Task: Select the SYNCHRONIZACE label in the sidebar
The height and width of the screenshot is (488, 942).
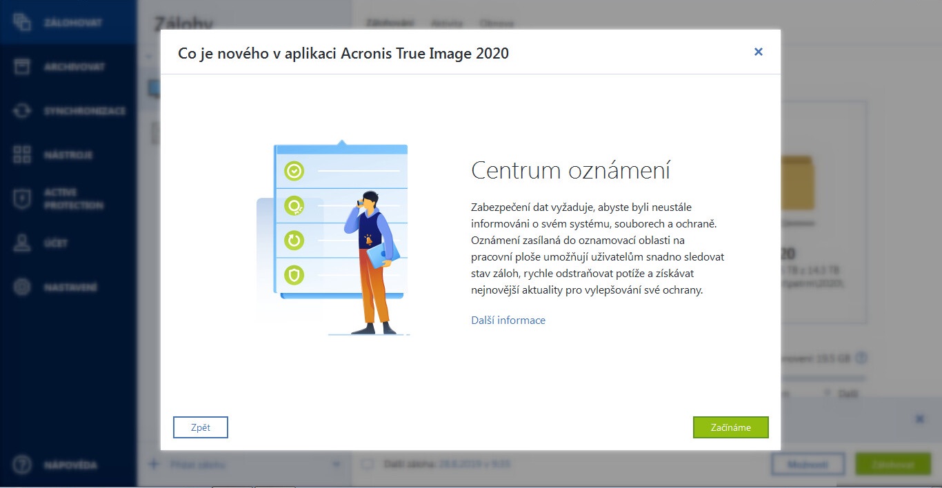Action: [x=85, y=111]
